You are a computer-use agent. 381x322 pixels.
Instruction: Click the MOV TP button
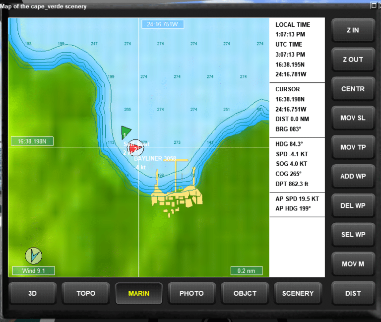(353, 147)
